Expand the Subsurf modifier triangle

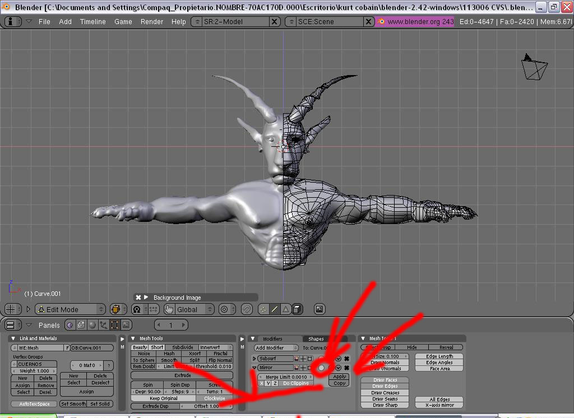tap(254, 359)
